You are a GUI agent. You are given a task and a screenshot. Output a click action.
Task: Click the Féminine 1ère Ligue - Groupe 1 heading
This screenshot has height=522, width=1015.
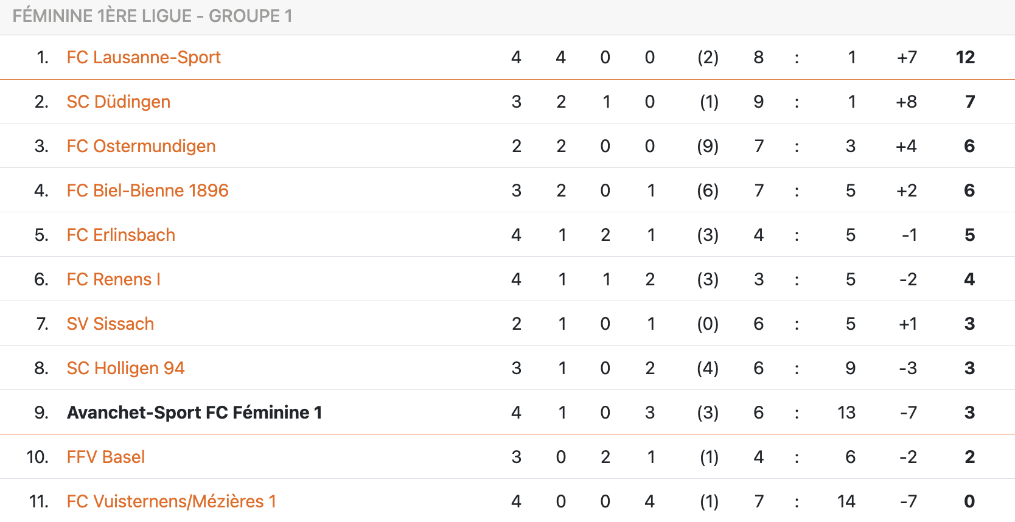tap(152, 16)
